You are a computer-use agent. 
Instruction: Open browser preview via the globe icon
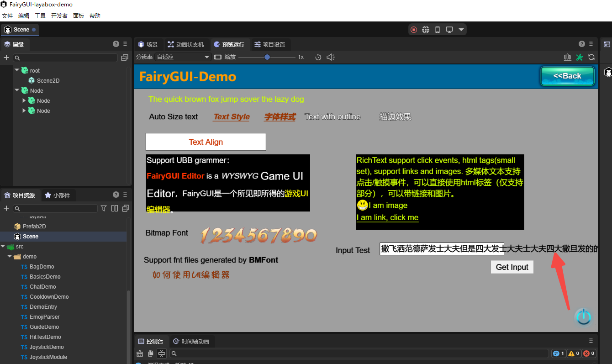[x=426, y=30]
